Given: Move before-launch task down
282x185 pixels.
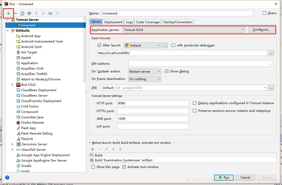Looking at the screenshot, I should pyautogui.click(x=120, y=149).
